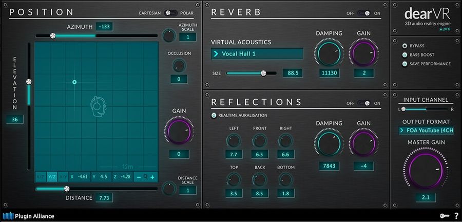This screenshot has height=222, width=462.
Task: Switch the grid to X/Y view
Action: tap(63, 177)
